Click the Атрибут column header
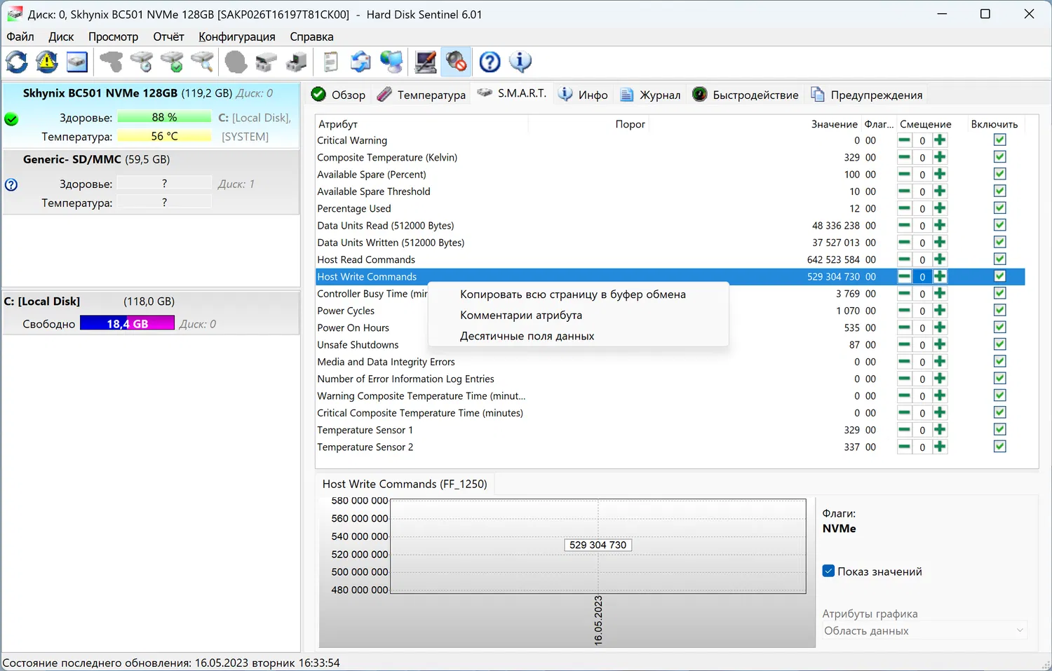 pos(422,124)
